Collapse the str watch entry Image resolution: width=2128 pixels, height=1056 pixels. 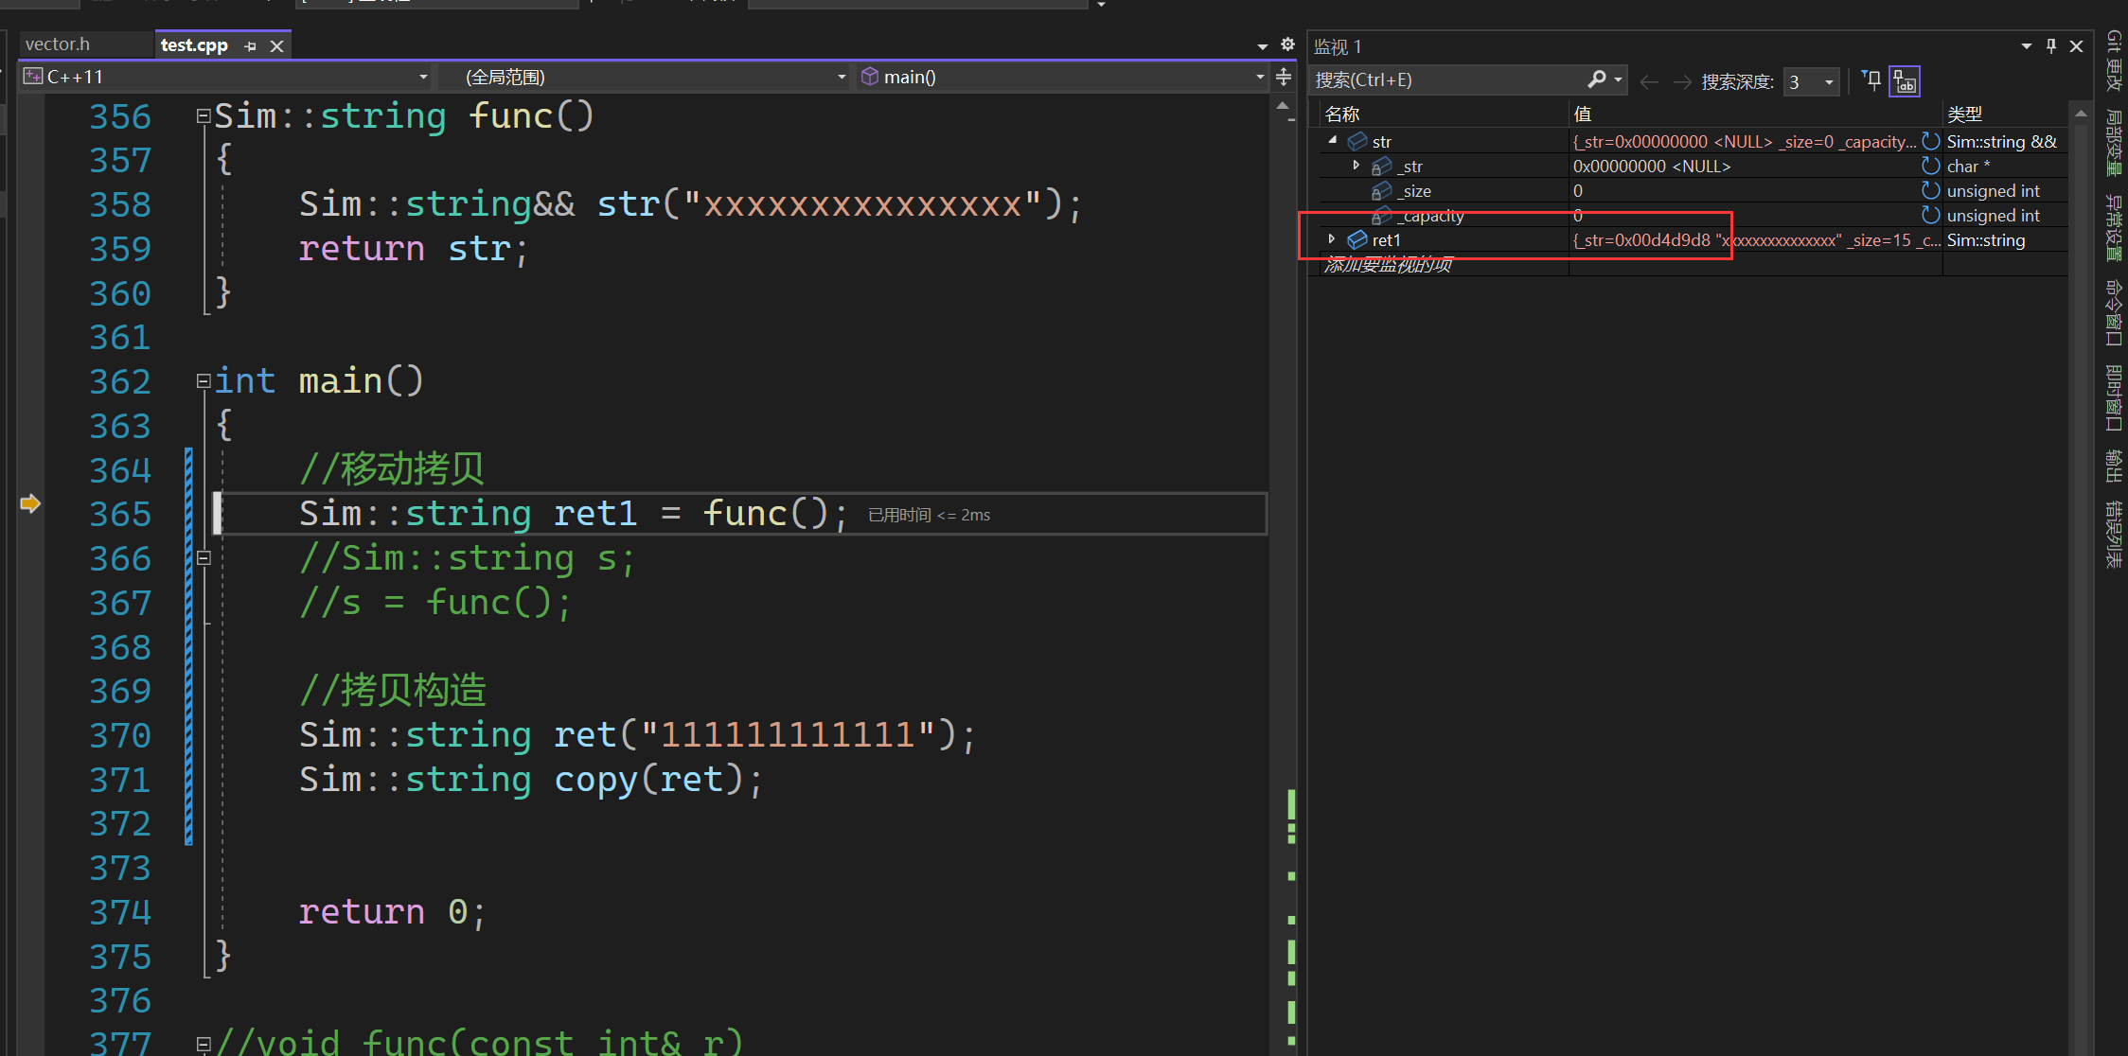pos(1333,140)
